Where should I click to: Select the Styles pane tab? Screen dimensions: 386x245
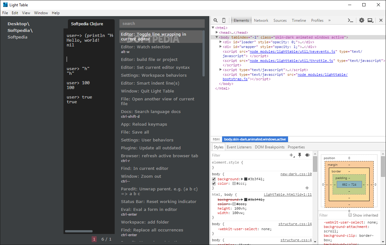click(x=219, y=147)
